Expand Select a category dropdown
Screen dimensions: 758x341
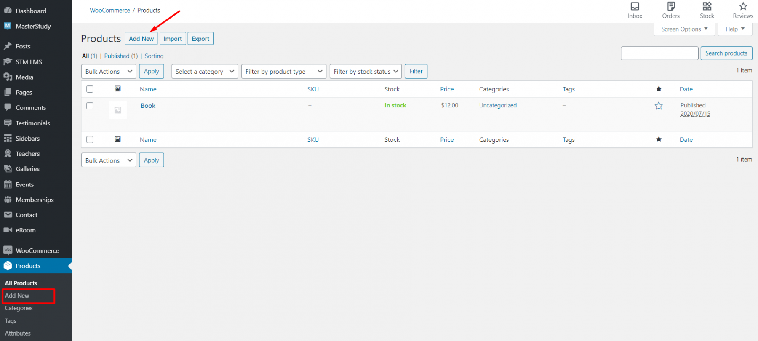(205, 72)
